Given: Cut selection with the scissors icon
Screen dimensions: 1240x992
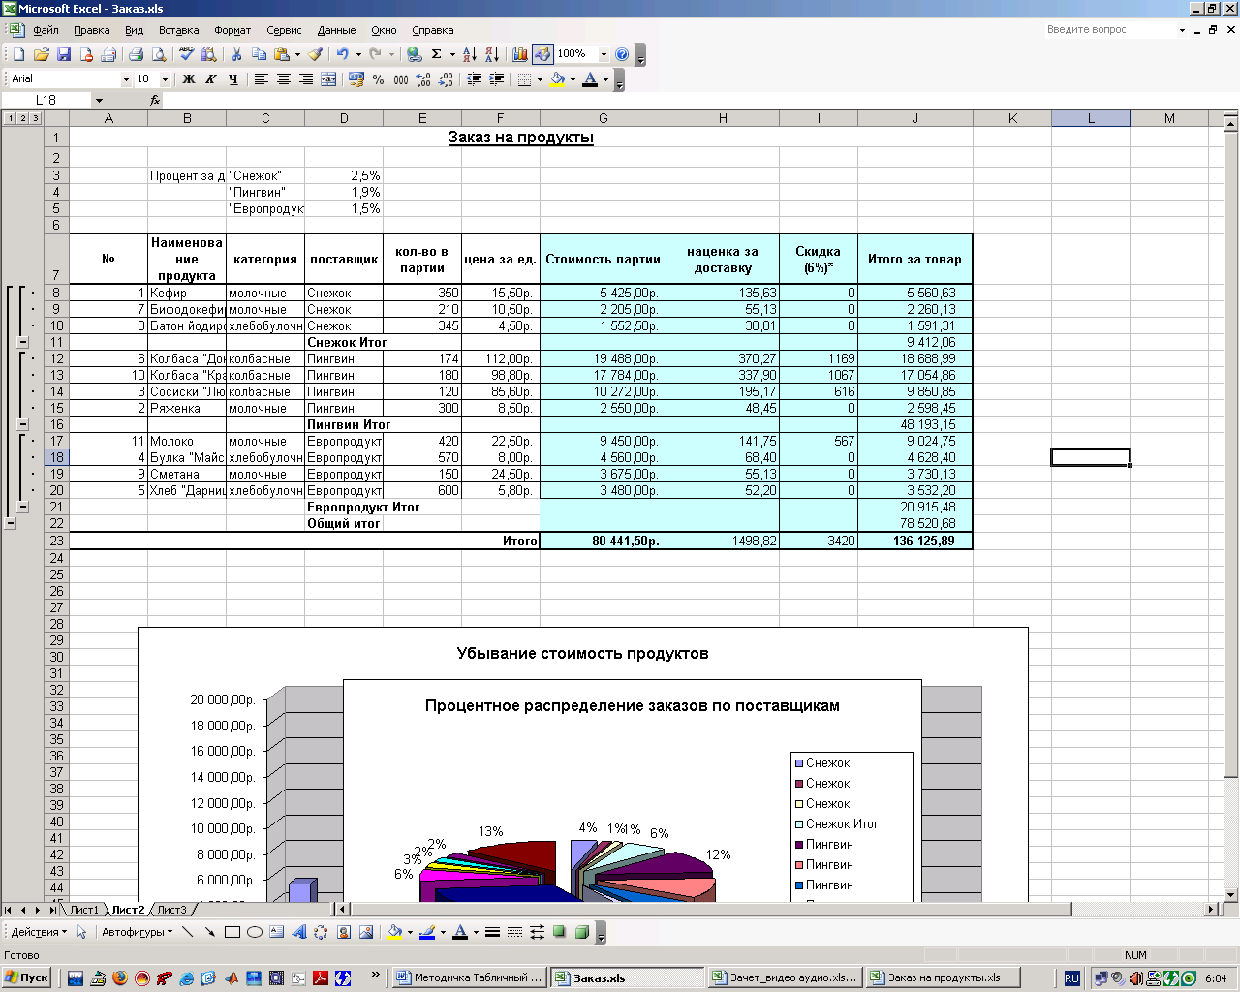Looking at the screenshot, I should [x=235, y=54].
